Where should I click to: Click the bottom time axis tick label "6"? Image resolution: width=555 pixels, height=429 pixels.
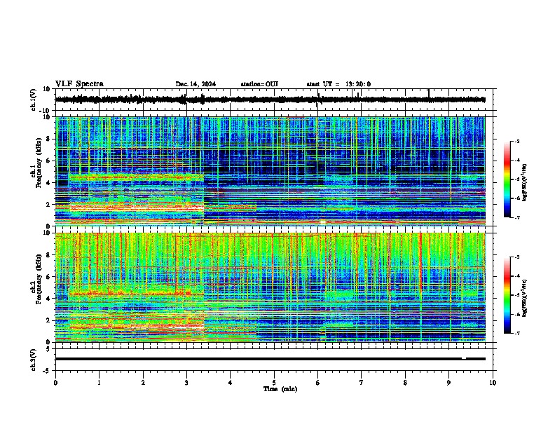[318, 383]
